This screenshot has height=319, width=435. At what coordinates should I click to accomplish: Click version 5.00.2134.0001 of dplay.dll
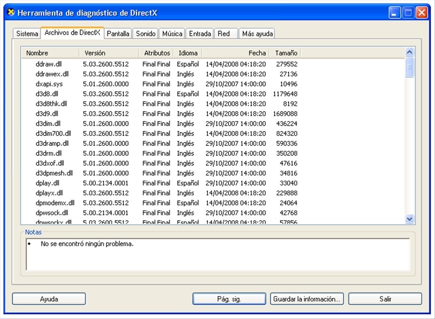tap(106, 183)
